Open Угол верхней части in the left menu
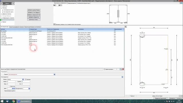The image size is (183, 103). [8, 12]
